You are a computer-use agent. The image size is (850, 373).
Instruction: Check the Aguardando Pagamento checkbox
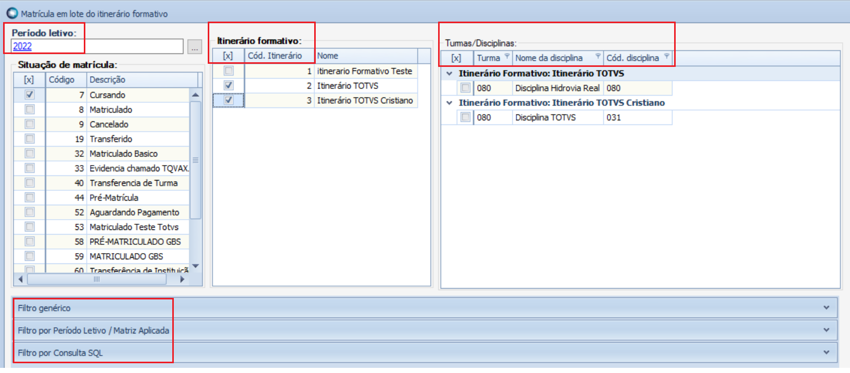coord(30,212)
